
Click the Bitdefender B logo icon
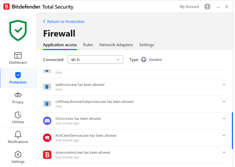coord(7,7)
